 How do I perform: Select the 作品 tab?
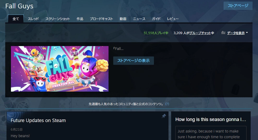tap(80, 19)
